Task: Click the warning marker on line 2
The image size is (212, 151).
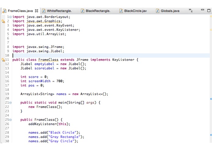Action: click(3, 21)
